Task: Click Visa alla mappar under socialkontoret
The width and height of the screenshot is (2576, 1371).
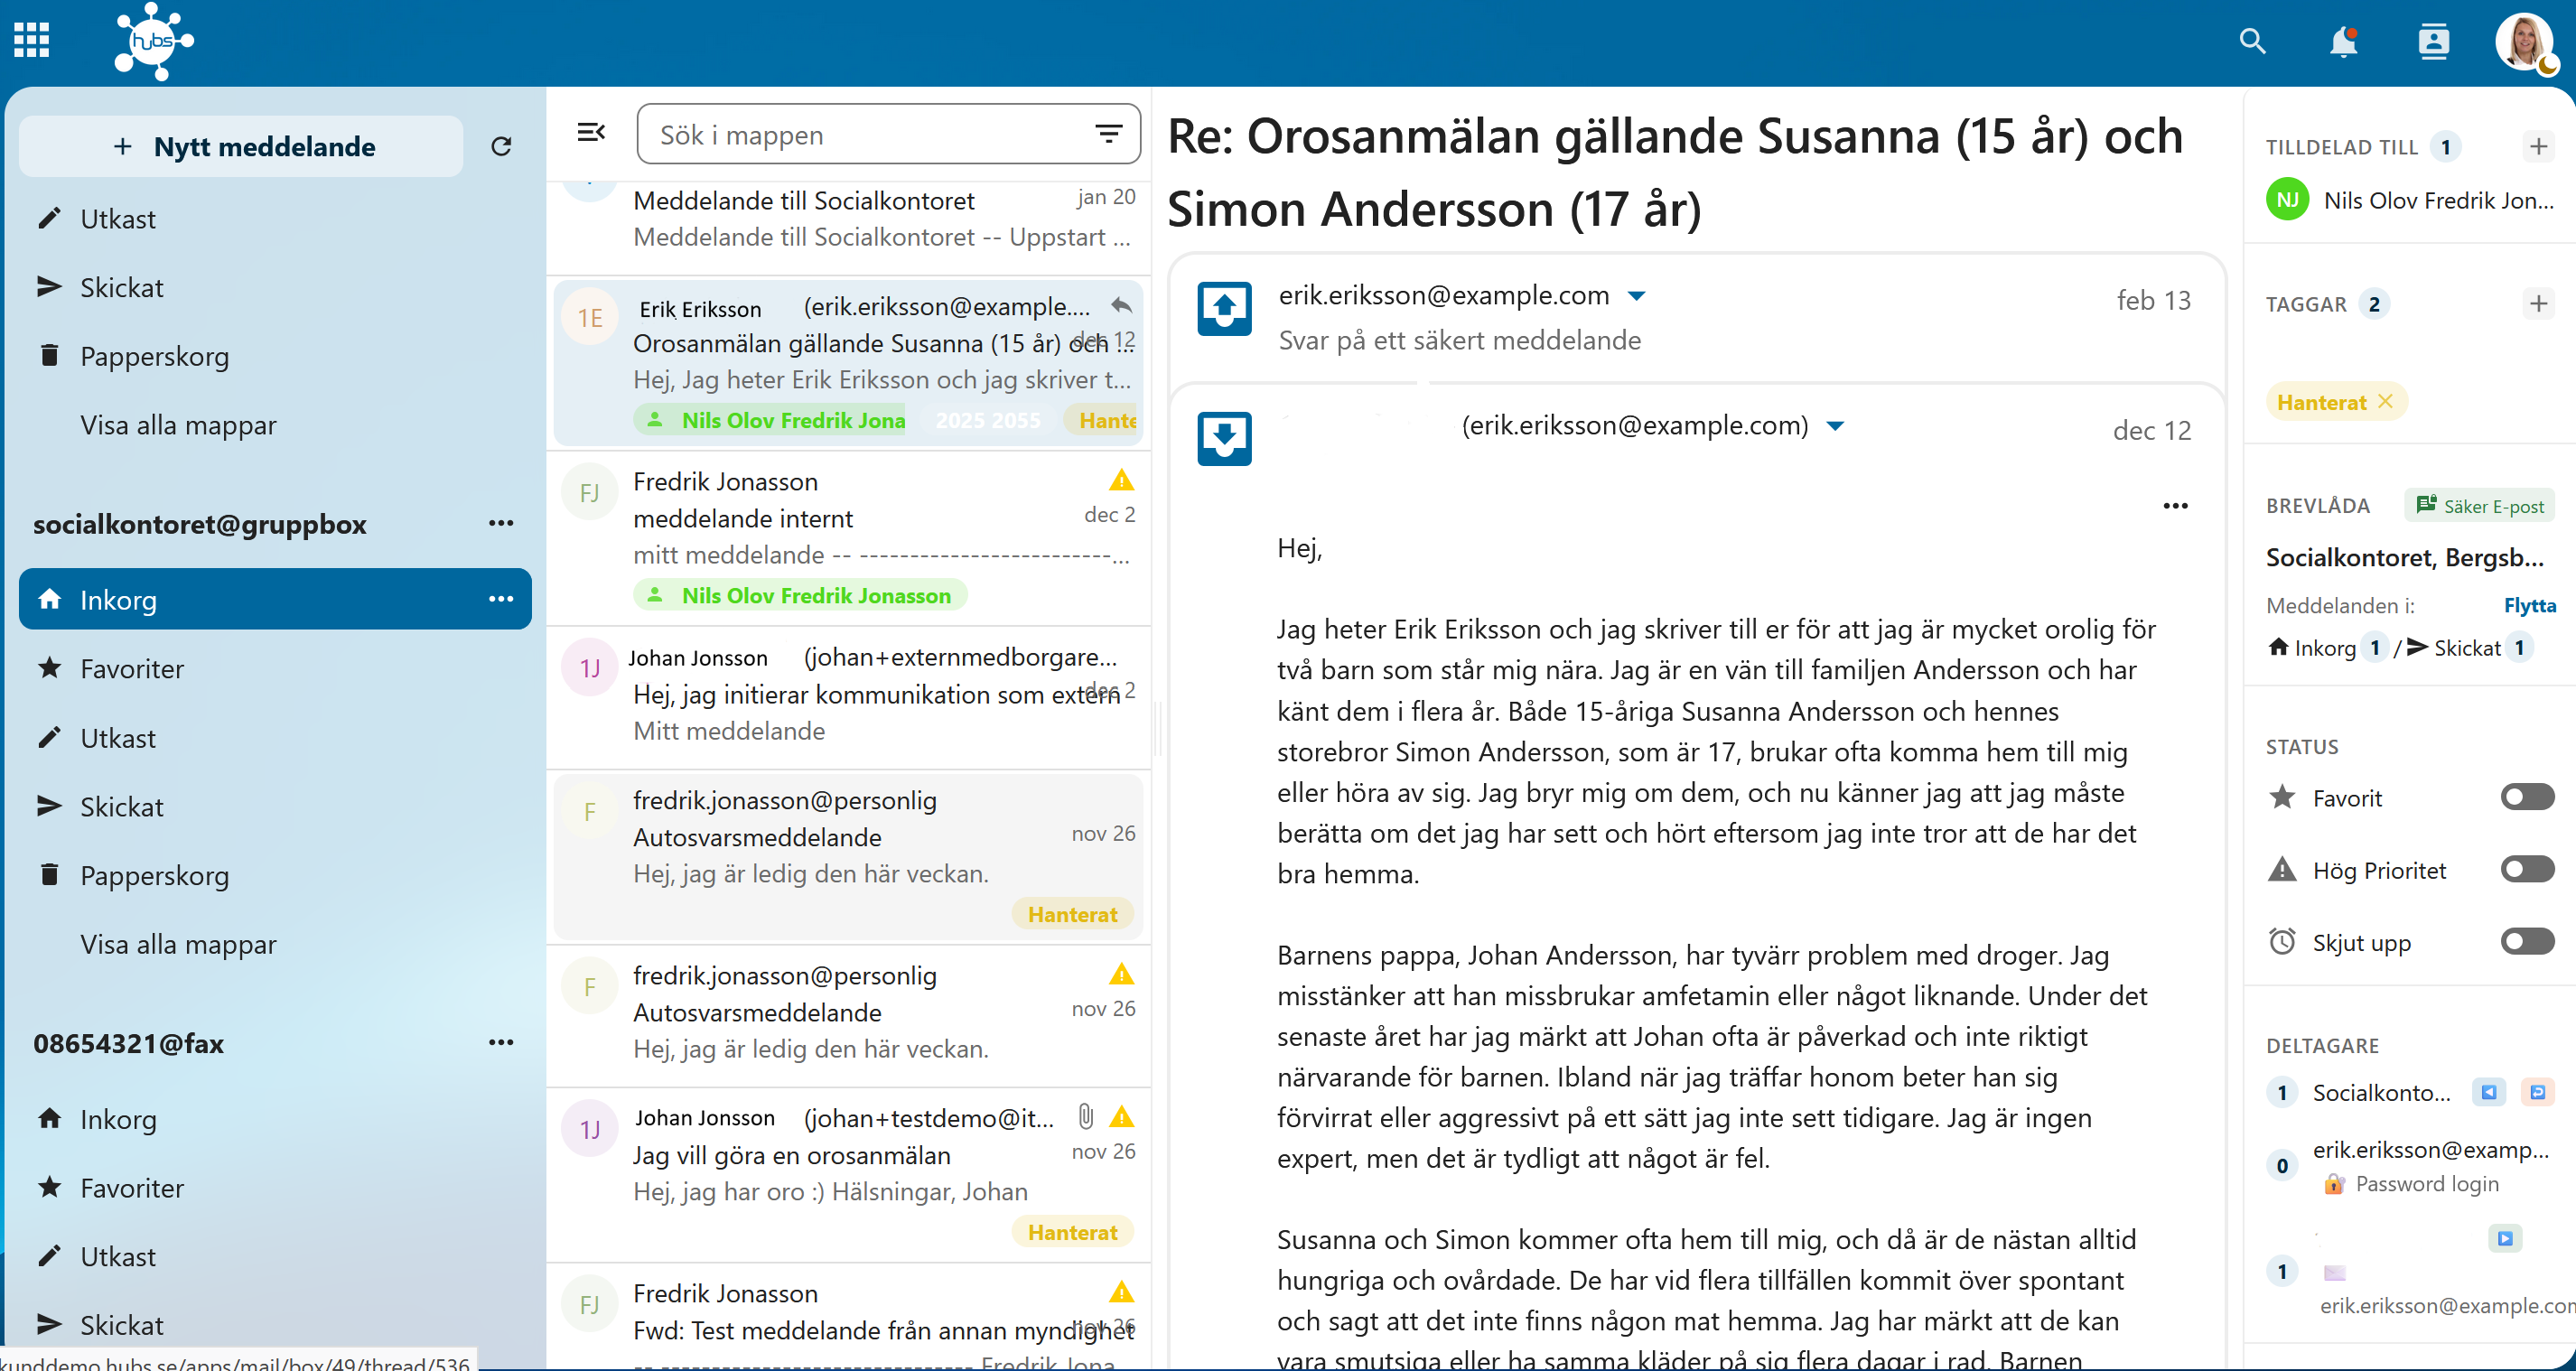Action: [178, 944]
